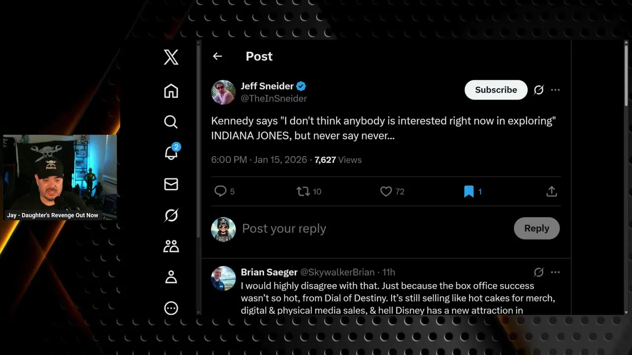Share the post via upload icon
This screenshot has height=355, width=632.
(x=552, y=191)
